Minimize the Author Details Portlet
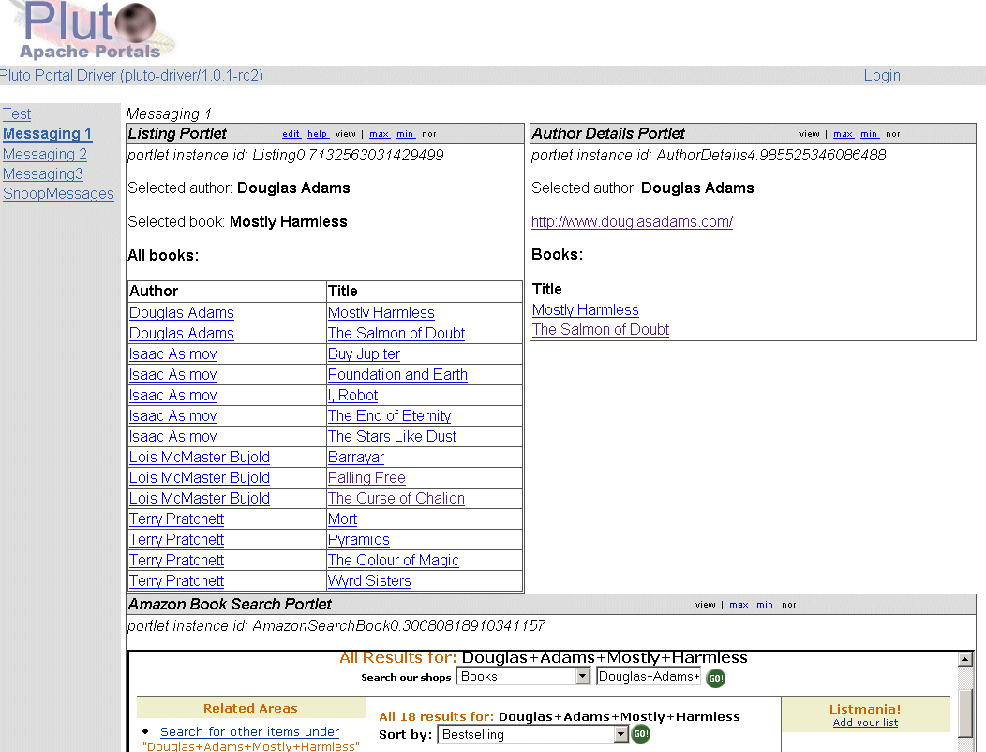Viewport: 986px width, 752px height. [x=869, y=134]
